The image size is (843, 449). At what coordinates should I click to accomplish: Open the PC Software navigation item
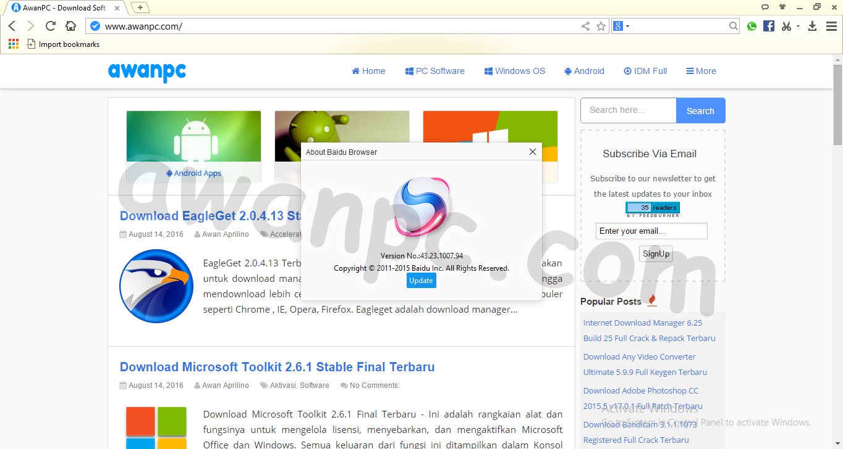click(434, 71)
